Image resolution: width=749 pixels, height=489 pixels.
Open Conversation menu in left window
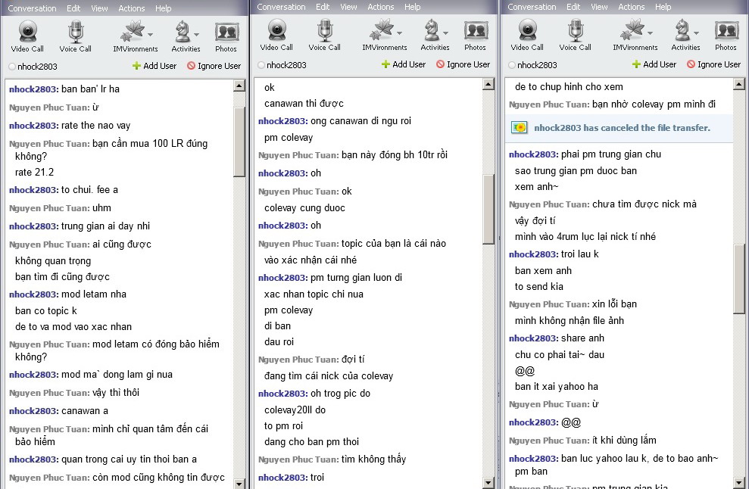[32, 8]
